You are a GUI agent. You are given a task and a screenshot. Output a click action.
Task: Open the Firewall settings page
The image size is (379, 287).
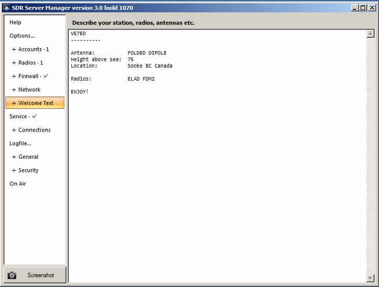point(33,76)
